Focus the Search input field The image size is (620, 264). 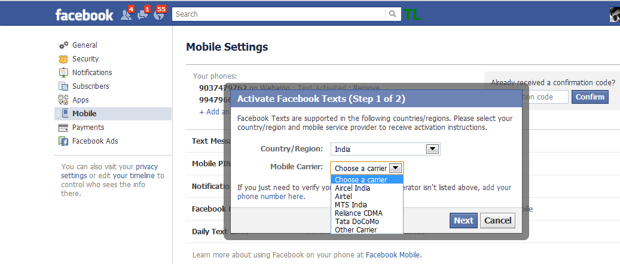(279, 14)
